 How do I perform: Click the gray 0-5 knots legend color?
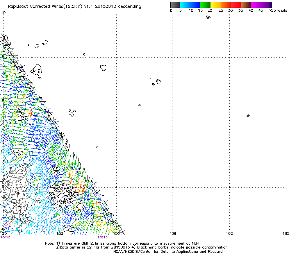(175, 5)
